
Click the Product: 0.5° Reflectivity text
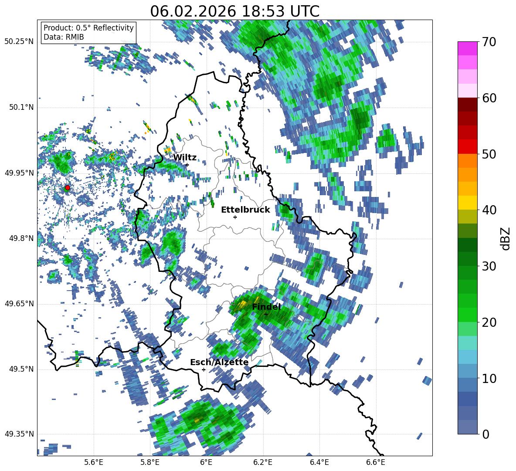[x=88, y=28]
